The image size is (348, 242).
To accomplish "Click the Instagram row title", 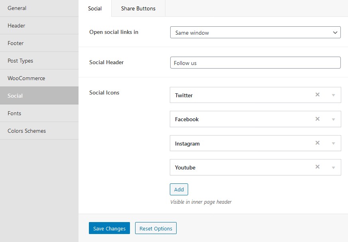I will click(x=187, y=144).
